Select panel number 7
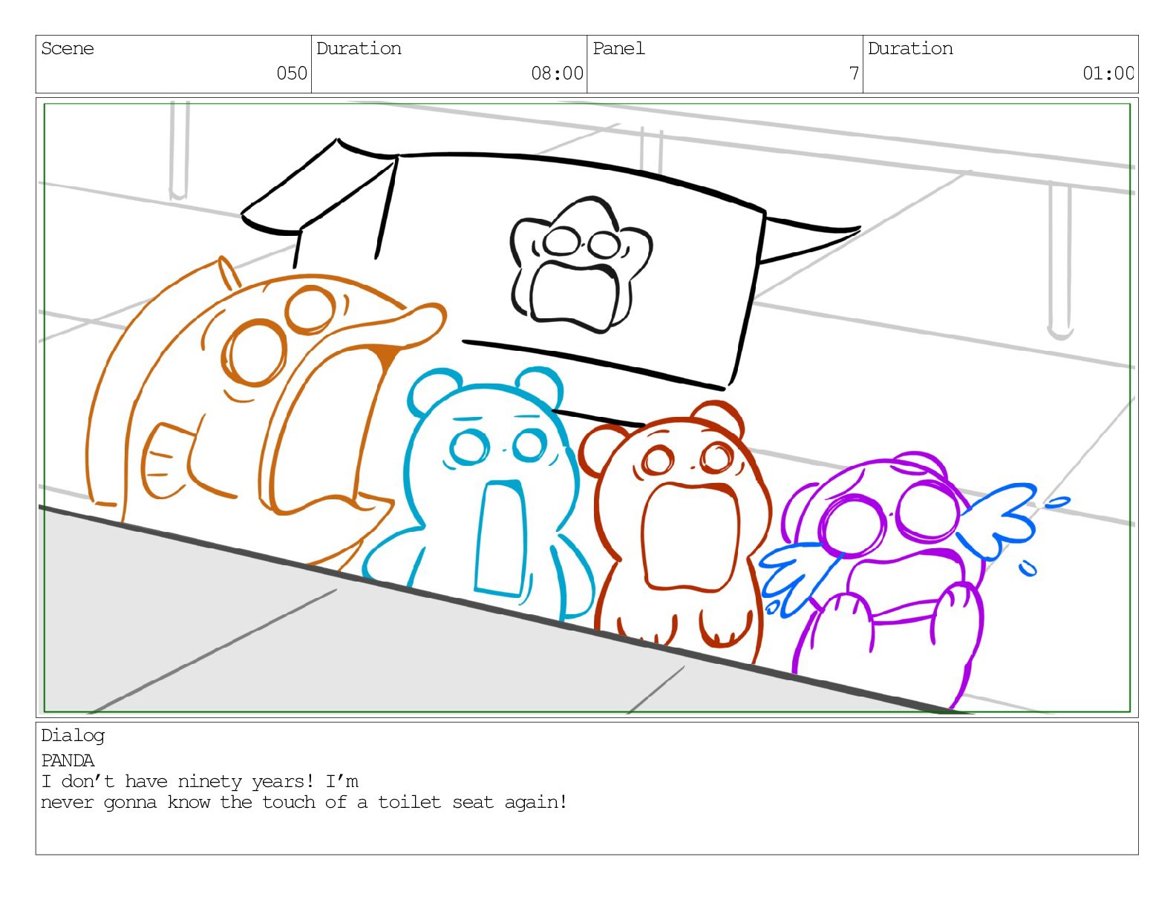 click(854, 73)
